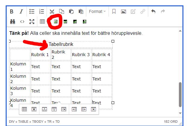Insert a bulleted list
187x126 pixels.
32,11
